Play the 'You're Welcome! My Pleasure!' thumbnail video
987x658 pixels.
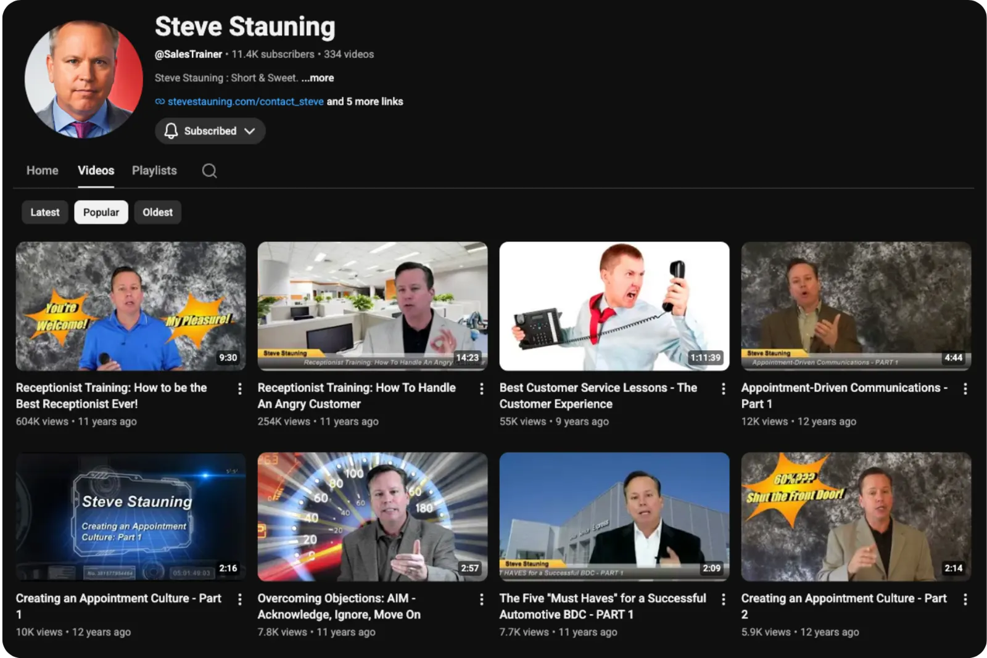click(x=131, y=306)
